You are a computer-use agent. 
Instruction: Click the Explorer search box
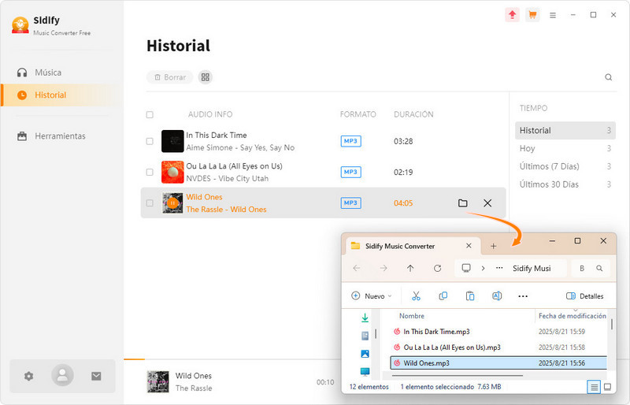tap(591, 268)
